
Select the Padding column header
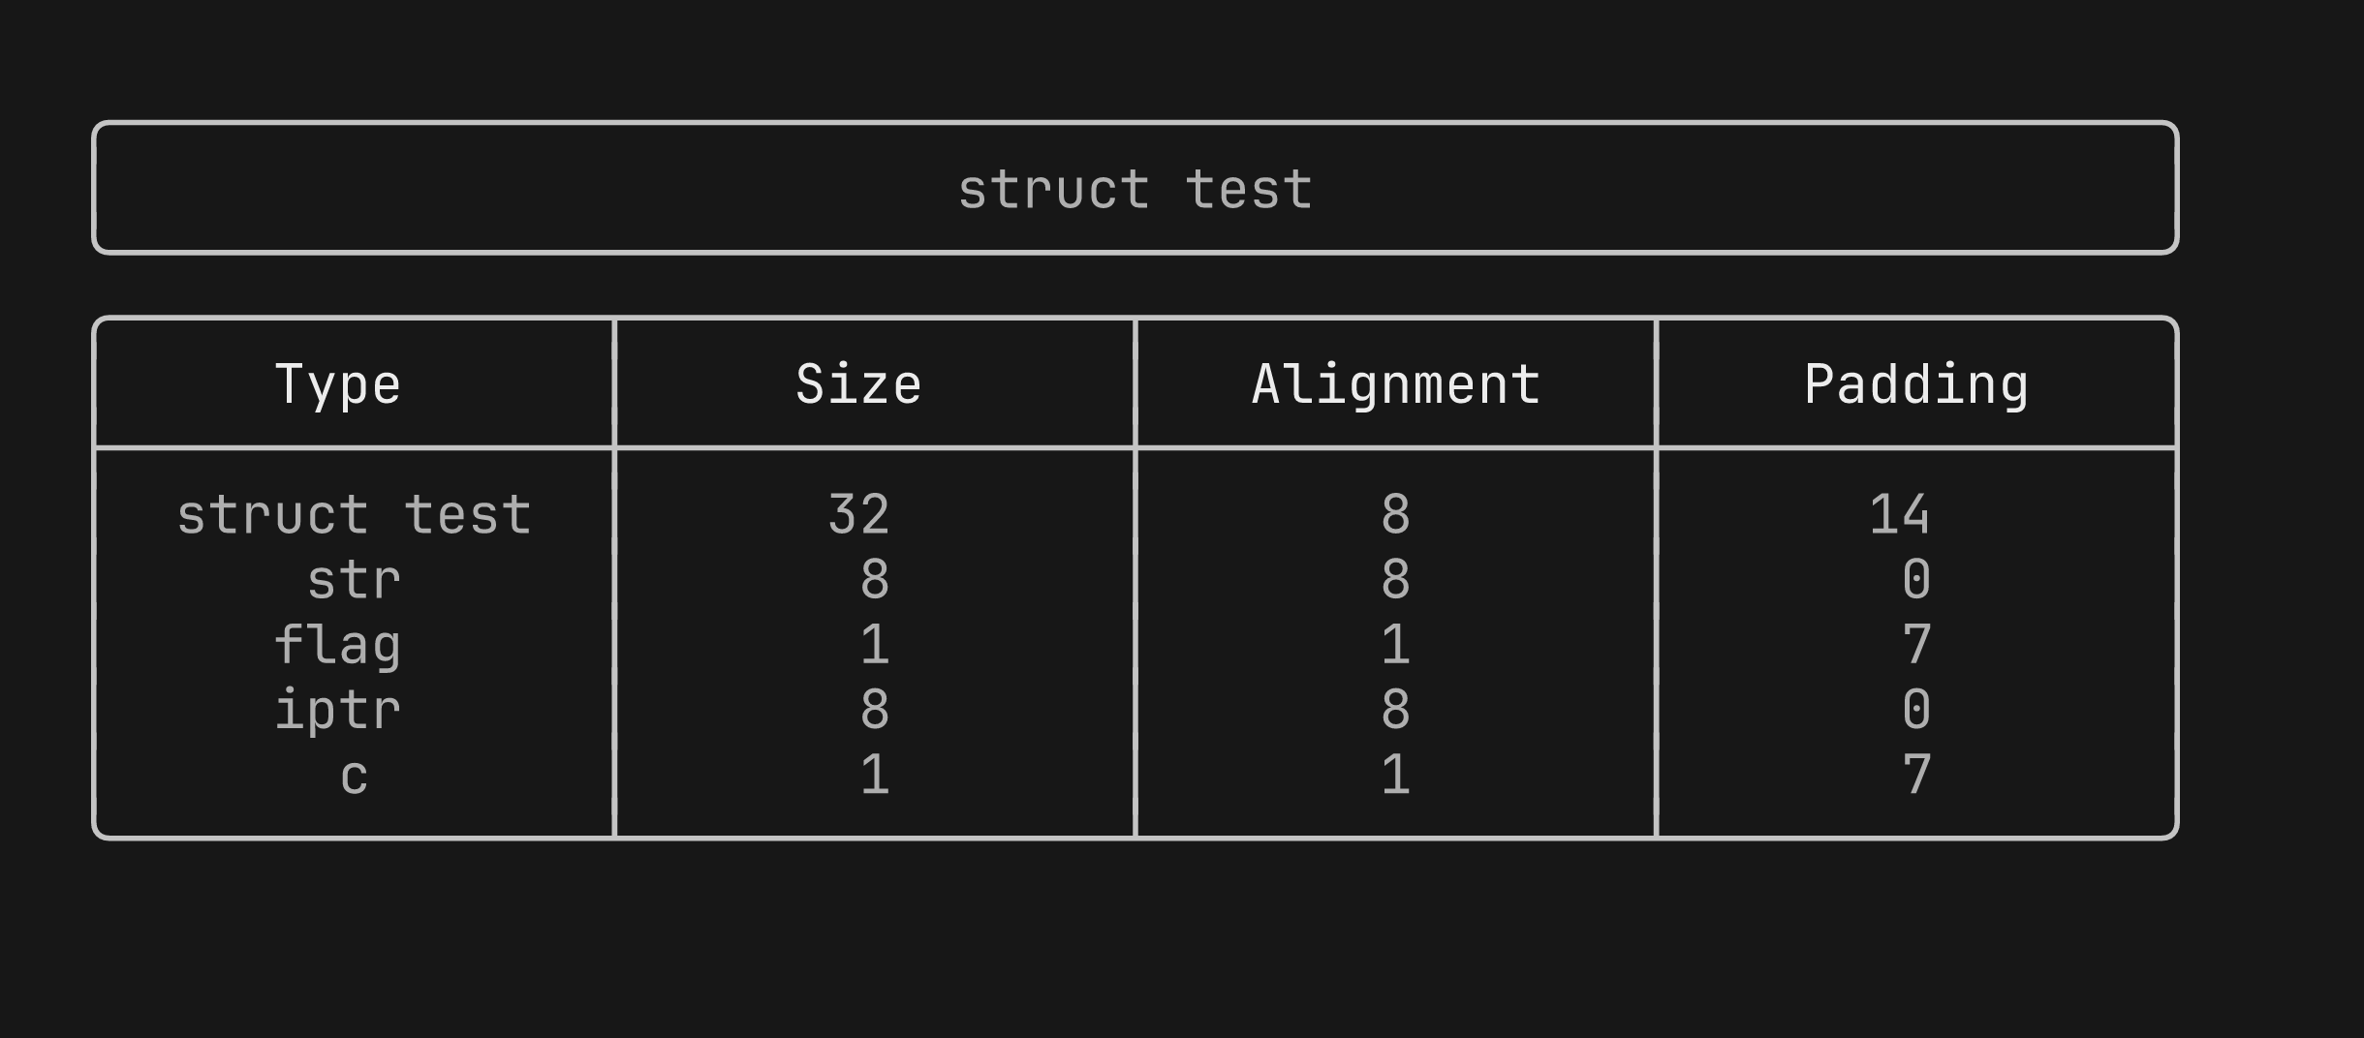tap(1915, 384)
